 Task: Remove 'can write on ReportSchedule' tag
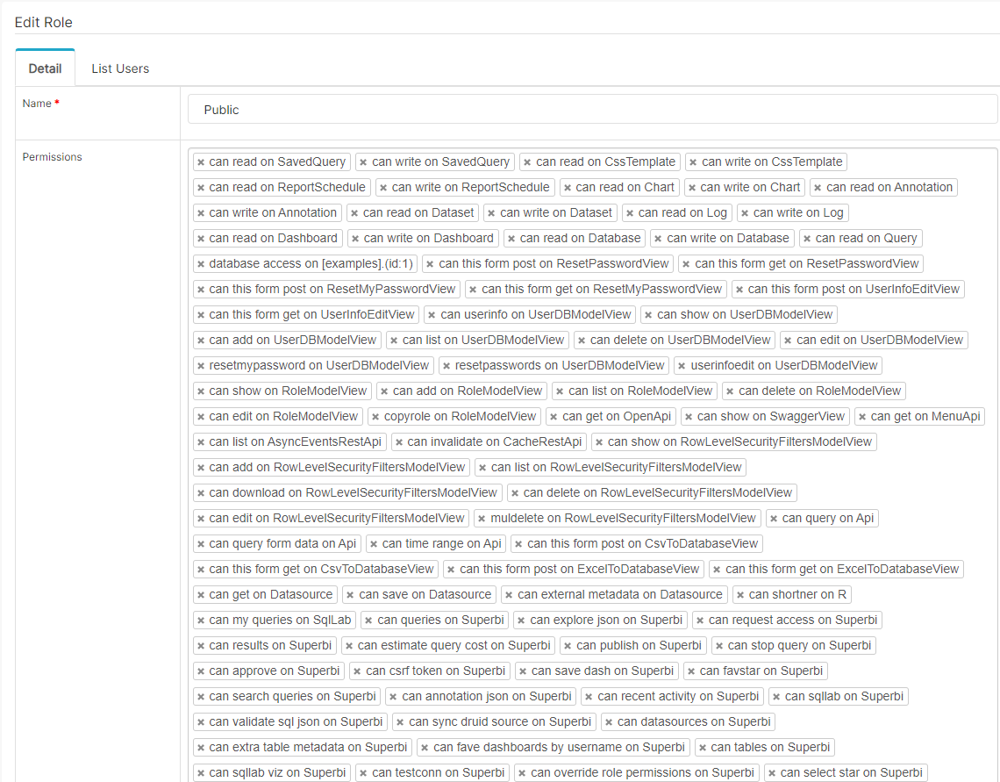point(383,188)
